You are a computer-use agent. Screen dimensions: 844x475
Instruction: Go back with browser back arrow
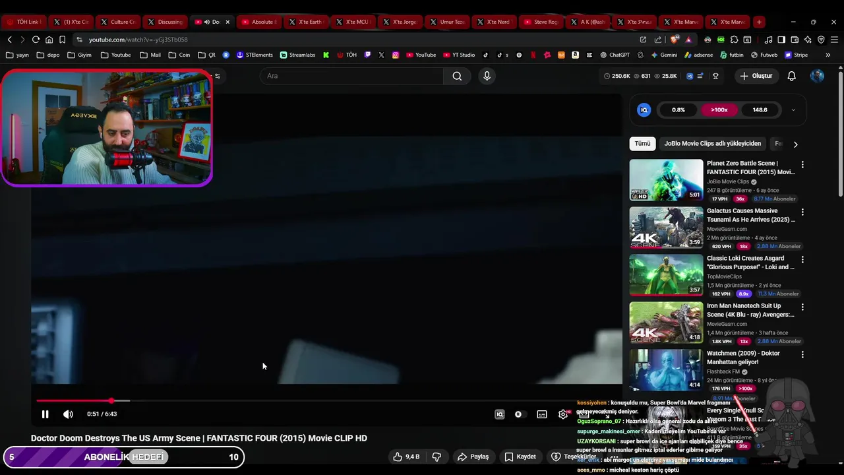pyautogui.click(x=9, y=40)
